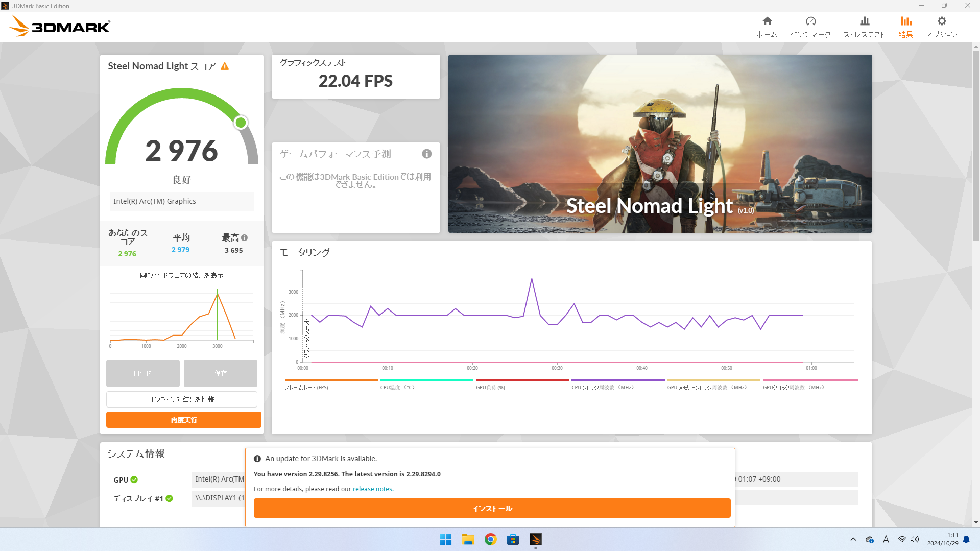The width and height of the screenshot is (980, 551).
Task: Click the vertical scrollbar up arrow
Action: tap(976, 47)
